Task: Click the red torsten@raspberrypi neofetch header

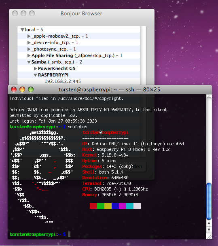Action: [106, 133]
